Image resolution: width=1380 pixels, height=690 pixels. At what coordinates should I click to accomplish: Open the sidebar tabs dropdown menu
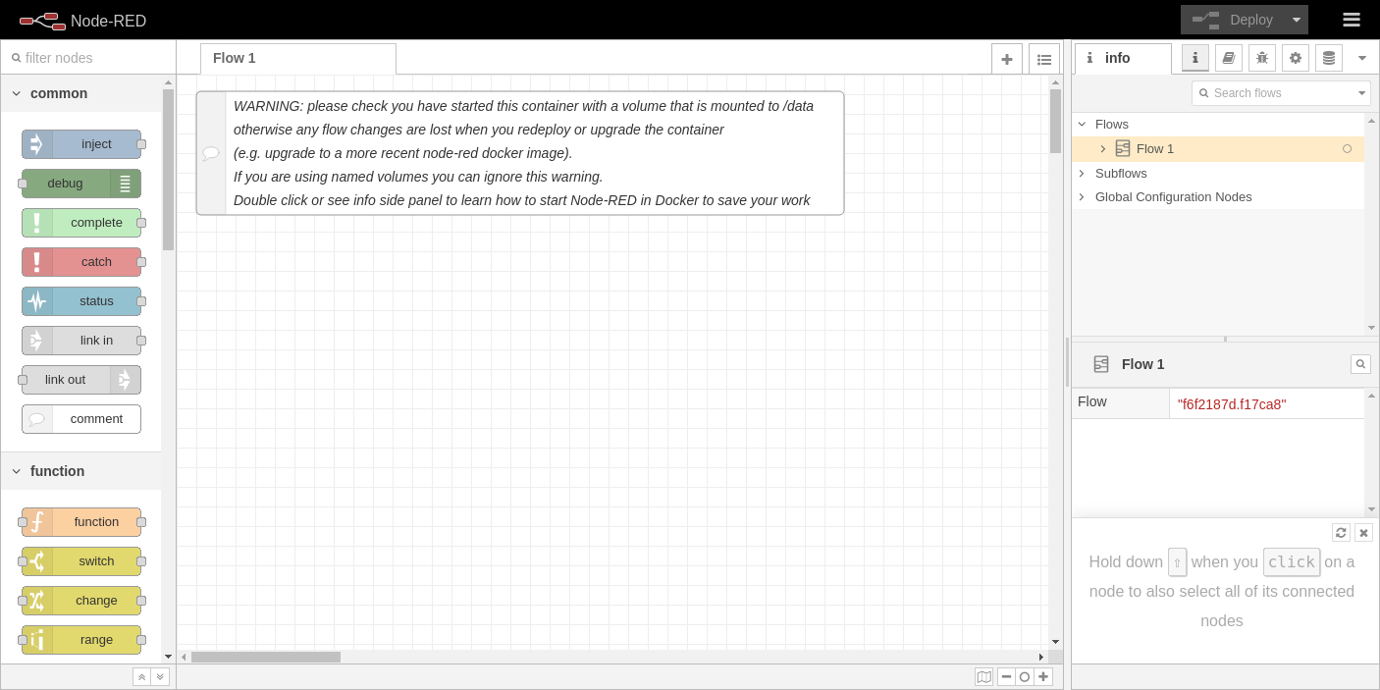coord(1362,58)
